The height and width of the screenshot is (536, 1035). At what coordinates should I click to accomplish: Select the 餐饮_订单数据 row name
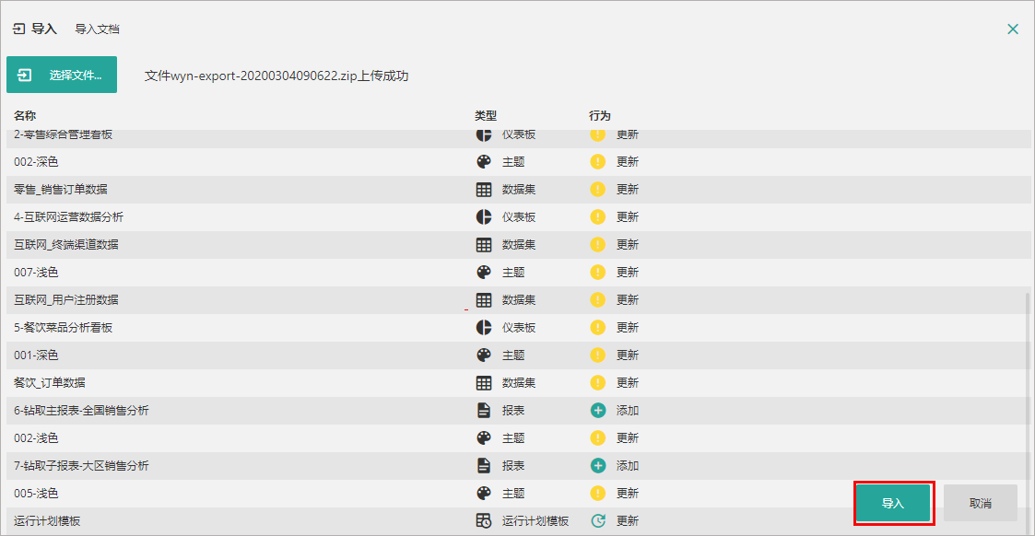click(x=50, y=383)
